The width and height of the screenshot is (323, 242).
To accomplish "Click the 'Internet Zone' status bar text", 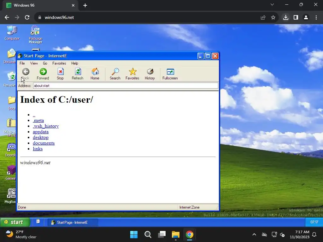I will coord(189,207).
